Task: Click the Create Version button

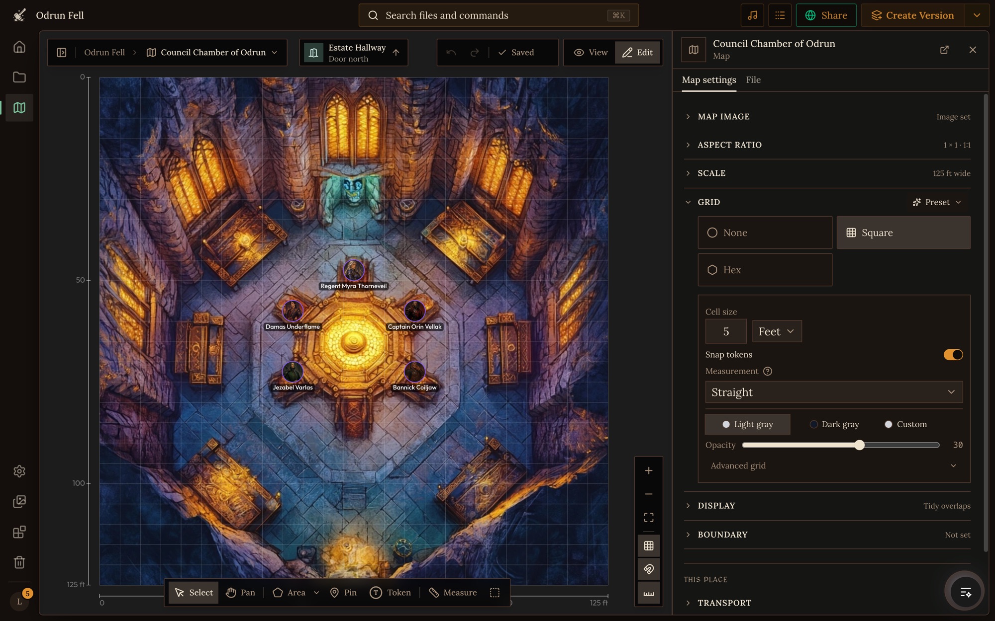Action: tap(912, 15)
